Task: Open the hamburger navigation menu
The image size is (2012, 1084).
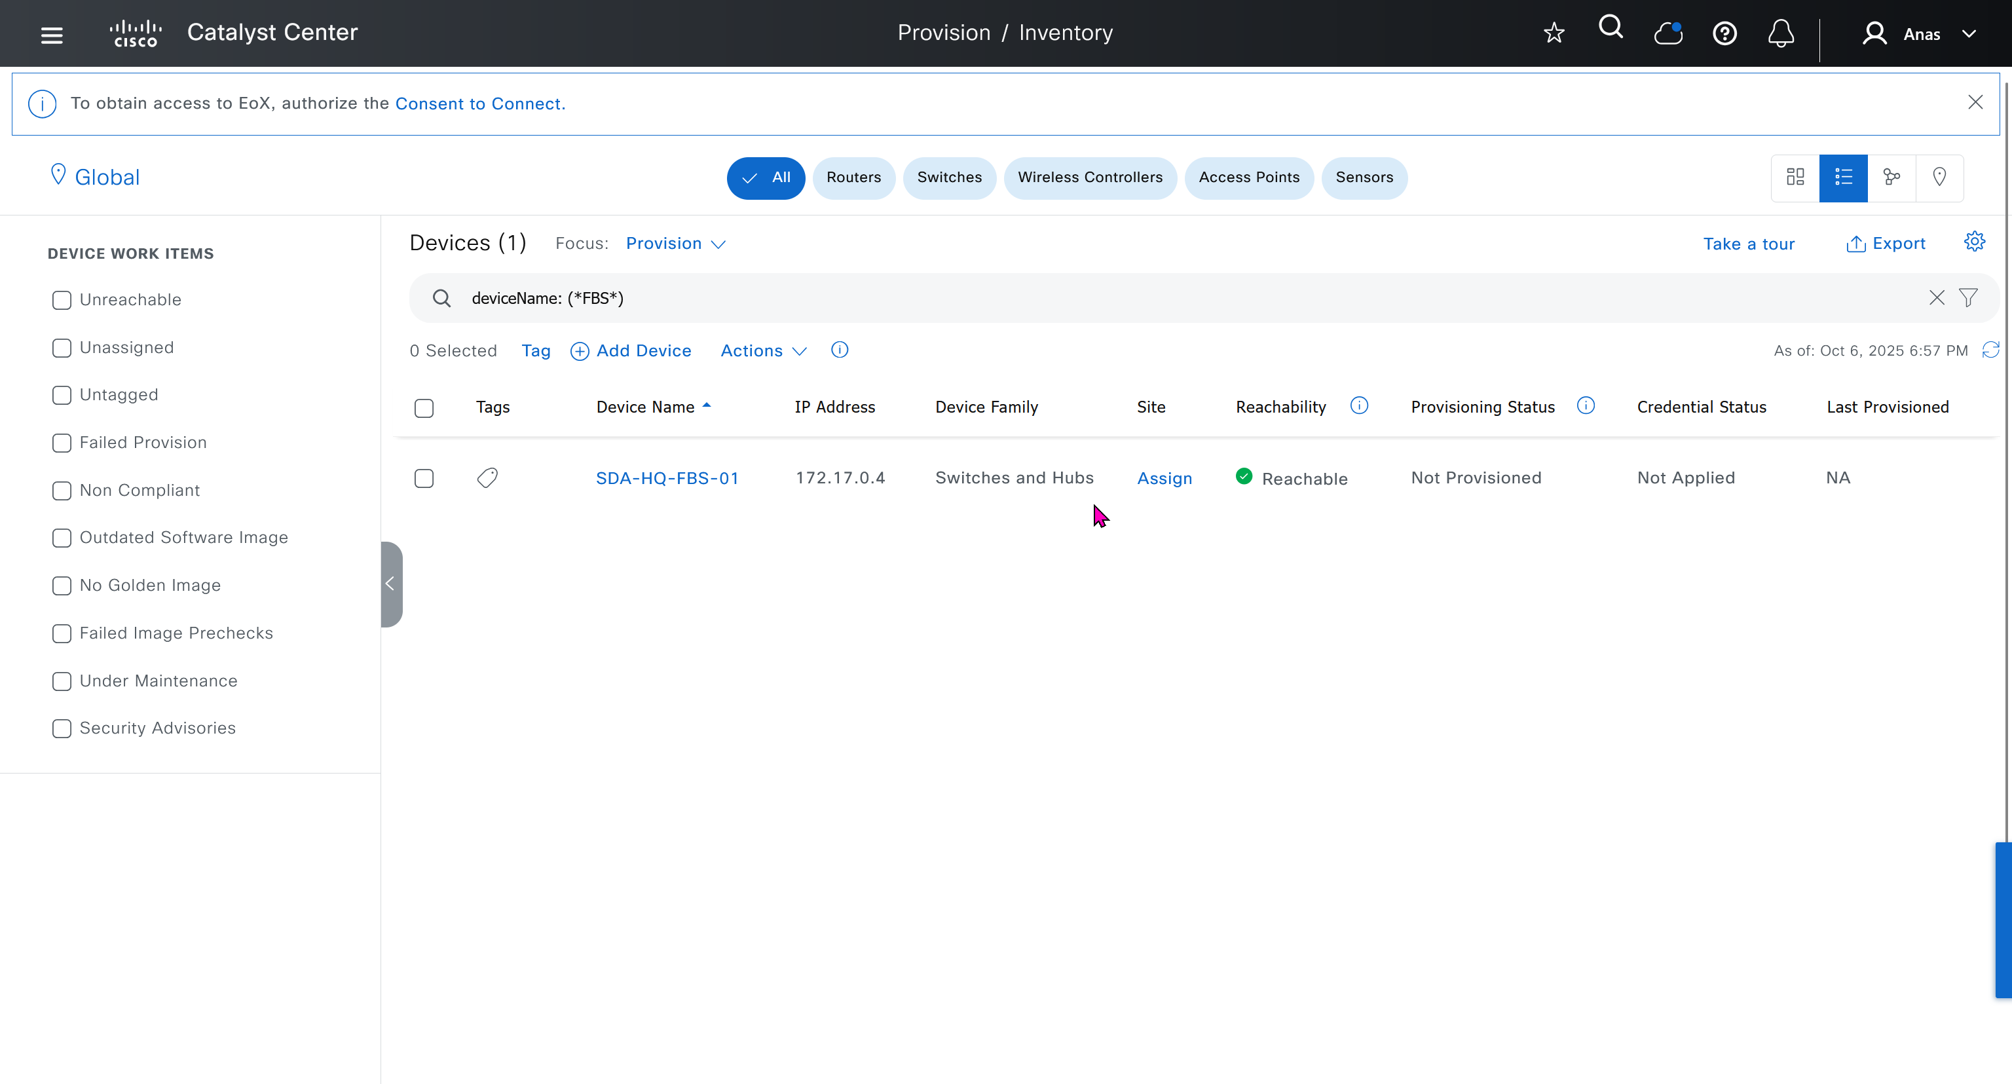Action: 52,34
